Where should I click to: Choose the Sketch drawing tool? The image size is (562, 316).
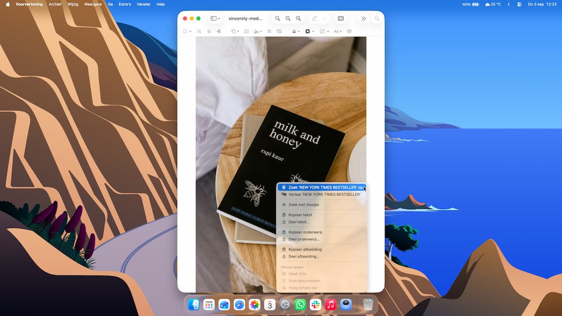pos(209,31)
